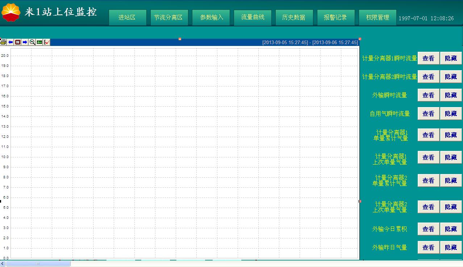Switch to the 参数输入 tab
Screen dimensions: 463x267
pyautogui.click(x=211, y=17)
